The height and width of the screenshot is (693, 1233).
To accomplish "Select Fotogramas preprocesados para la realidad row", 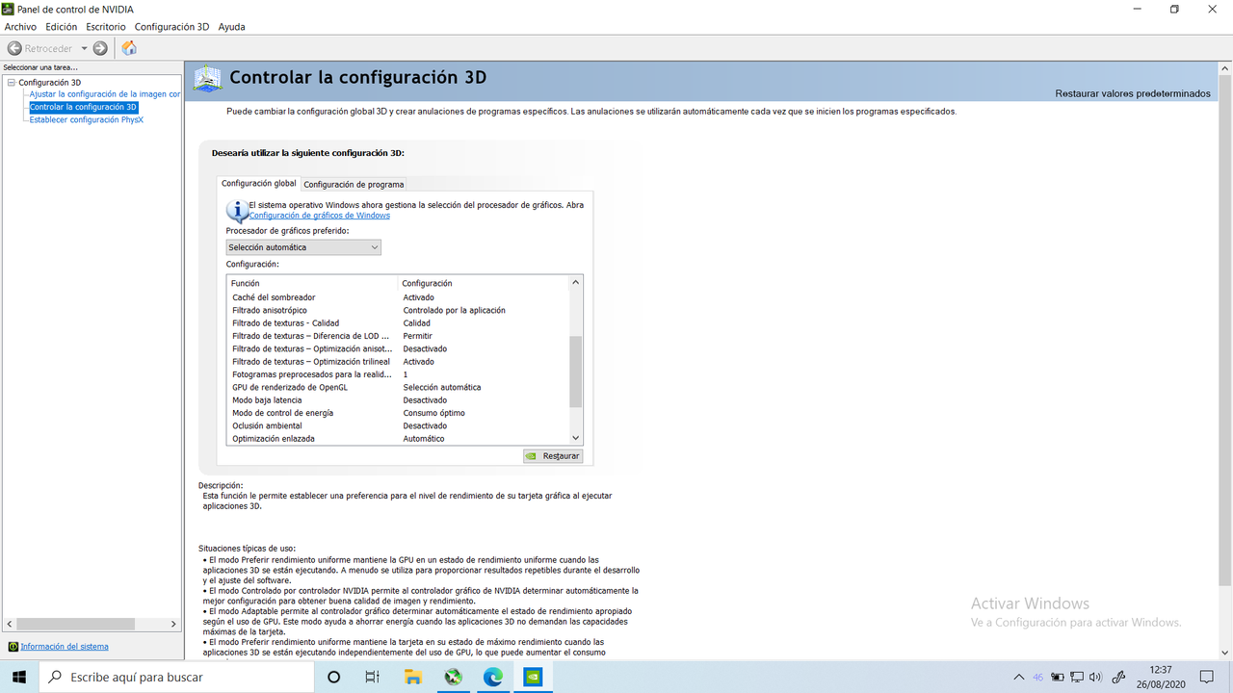I will tap(399, 374).
